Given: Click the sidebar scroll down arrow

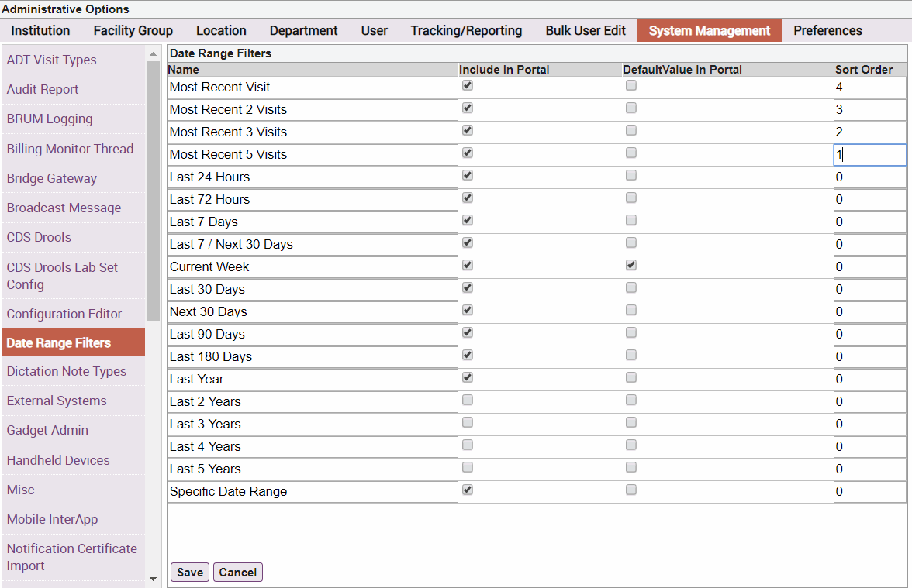Looking at the screenshot, I should [x=153, y=579].
